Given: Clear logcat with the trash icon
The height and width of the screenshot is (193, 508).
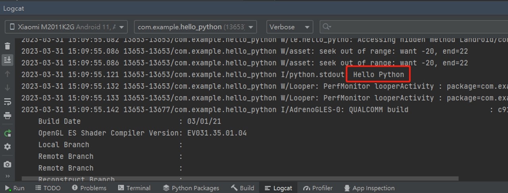Looking at the screenshot, I should coord(8,46).
